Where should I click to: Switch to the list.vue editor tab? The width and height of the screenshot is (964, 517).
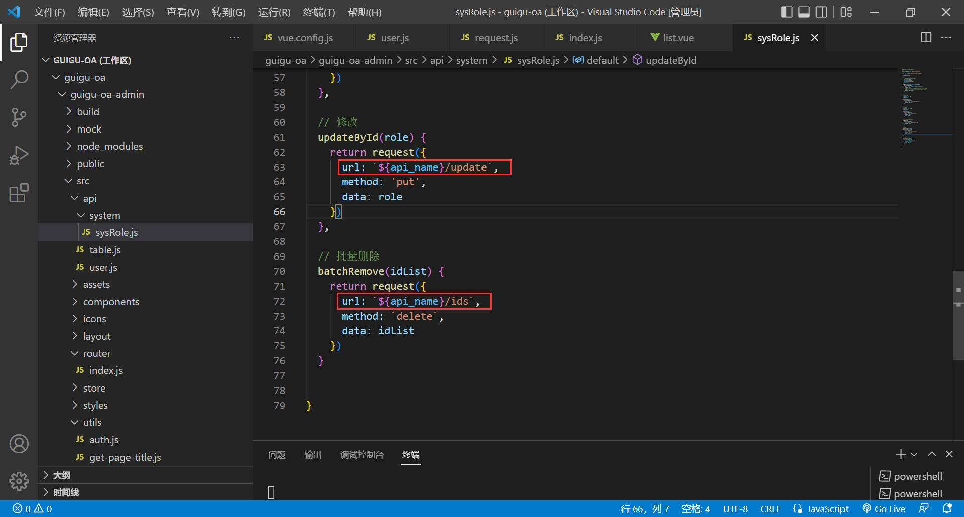pos(678,38)
